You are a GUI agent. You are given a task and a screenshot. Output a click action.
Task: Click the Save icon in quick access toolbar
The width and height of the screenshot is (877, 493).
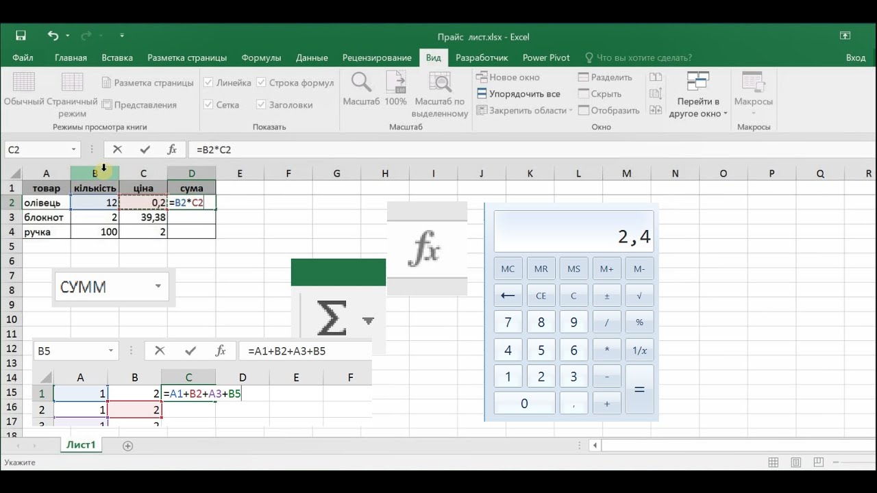click(21, 36)
